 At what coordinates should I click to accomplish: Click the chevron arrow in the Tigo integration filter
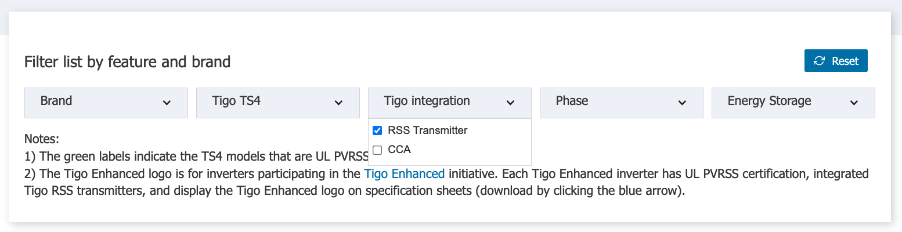(510, 103)
